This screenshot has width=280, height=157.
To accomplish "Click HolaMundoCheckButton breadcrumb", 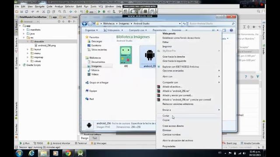I will (x=31, y=17).
